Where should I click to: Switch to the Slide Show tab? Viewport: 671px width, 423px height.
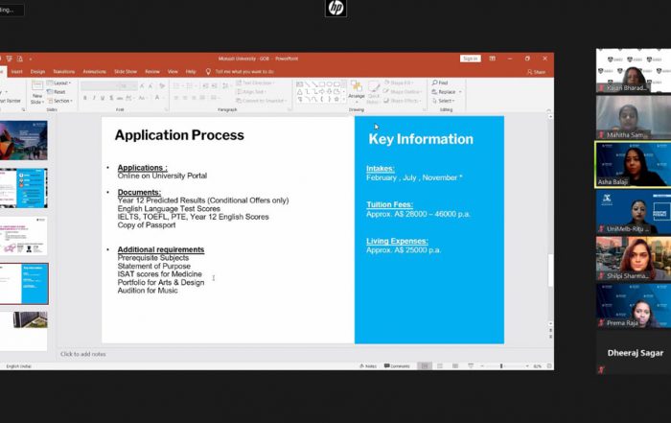pos(126,72)
